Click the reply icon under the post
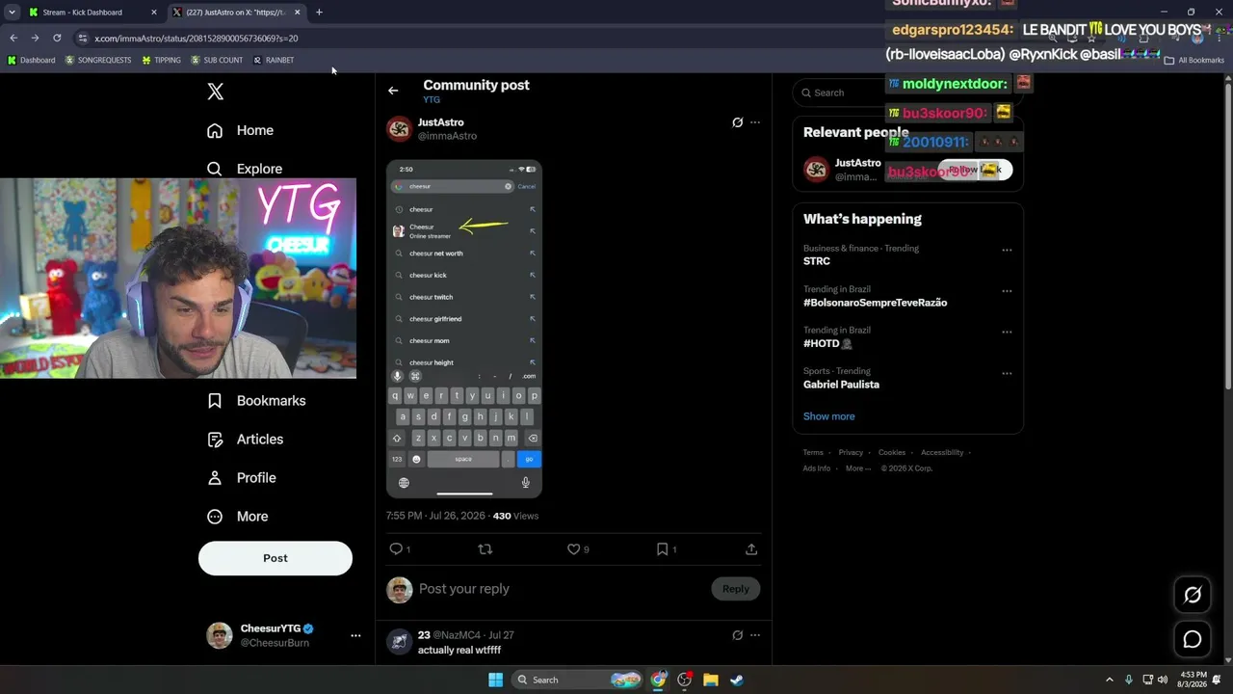The width and height of the screenshot is (1233, 694). [396, 549]
